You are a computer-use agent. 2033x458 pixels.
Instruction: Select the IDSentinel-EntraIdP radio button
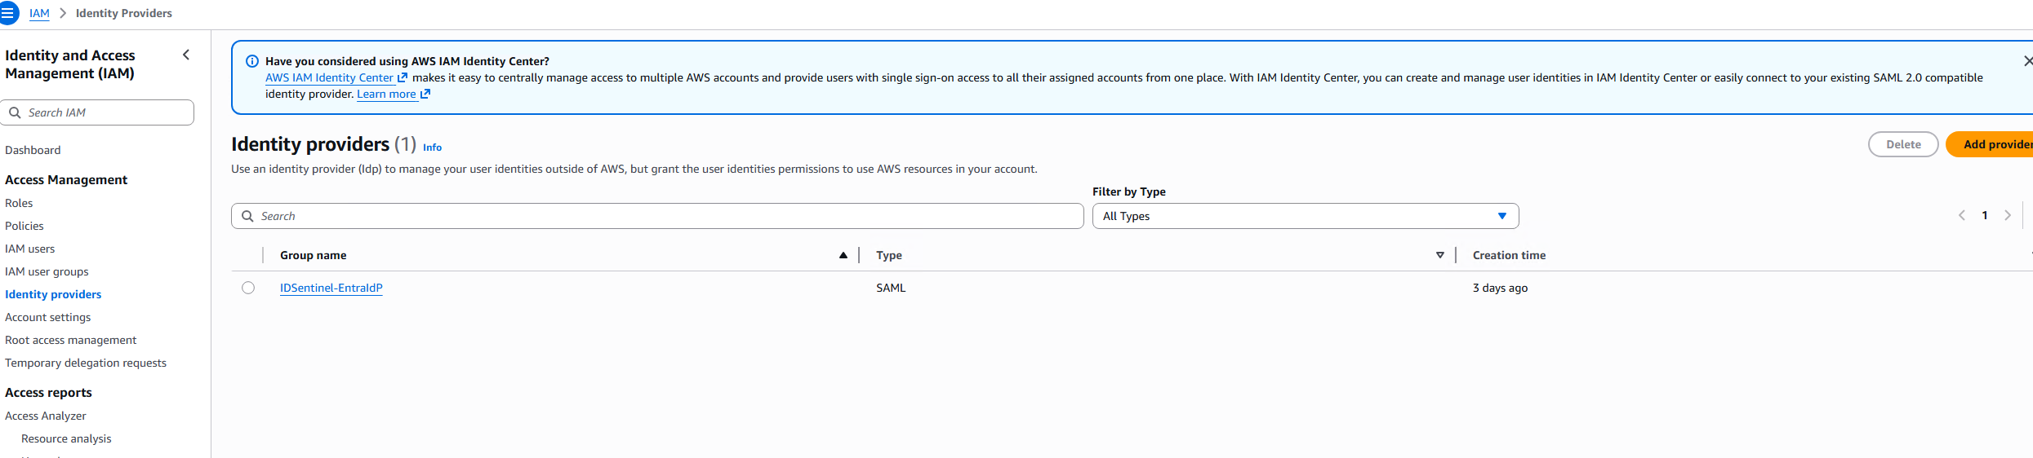click(x=248, y=288)
